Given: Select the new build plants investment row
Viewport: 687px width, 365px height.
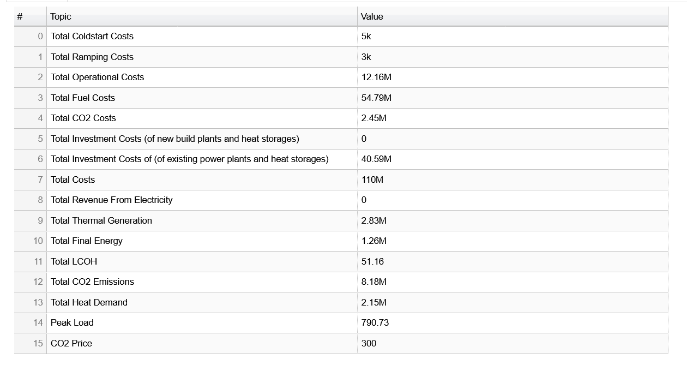Looking at the screenshot, I should [341, 139].
